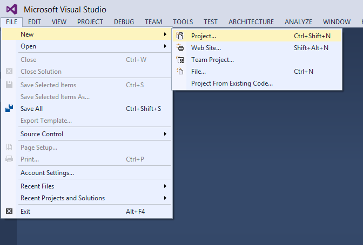
Task: Open the ARCHITECTURE menu
Action: click(x=251, y=22)
